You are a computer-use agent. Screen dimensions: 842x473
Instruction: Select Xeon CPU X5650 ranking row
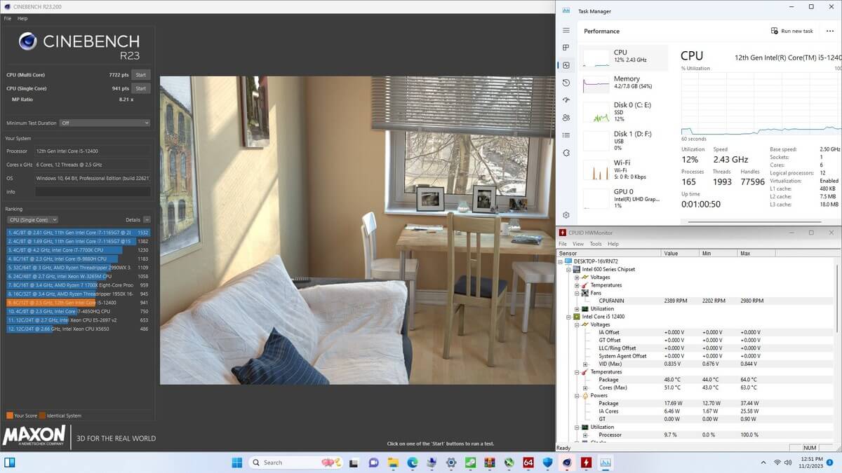pos(77,329)
